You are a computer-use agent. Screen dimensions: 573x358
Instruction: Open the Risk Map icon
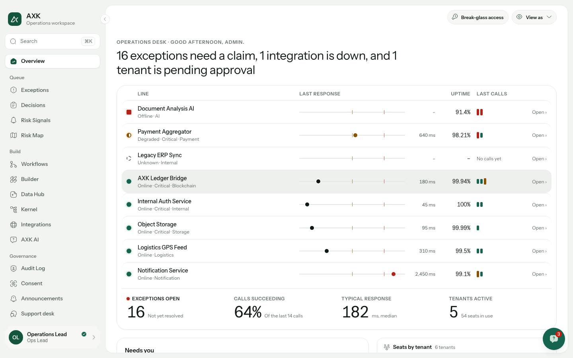coord(14,136)
